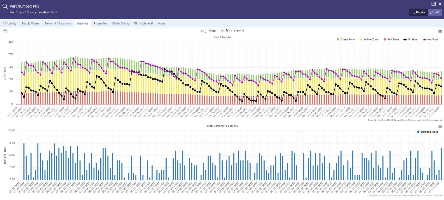Click the Edit button
444x200 pixels.
(435, 12)
